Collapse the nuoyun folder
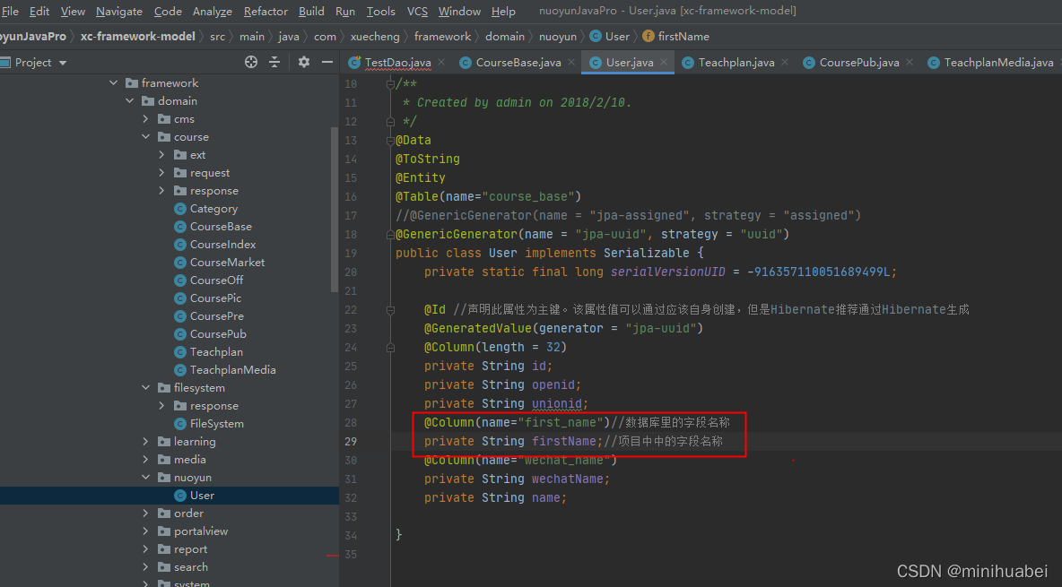1062x587 pixels. tap(145, 478)
